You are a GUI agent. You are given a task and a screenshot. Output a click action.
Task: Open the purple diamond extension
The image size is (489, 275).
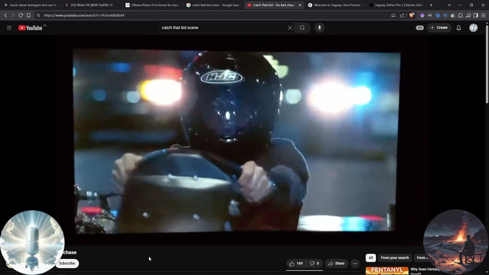pos(422,15)
